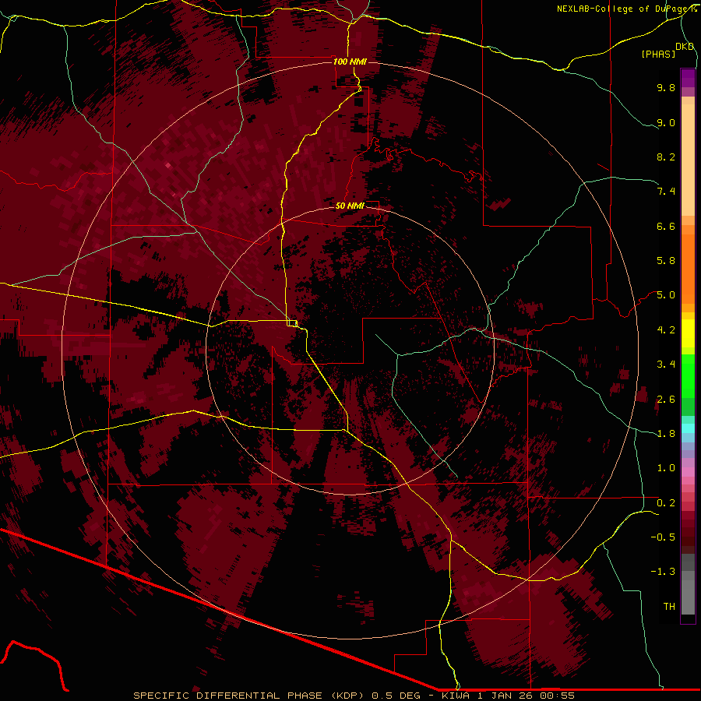Click the 5.0 value on the color scale
The height and width of the screenshot is (701, 701).
point(666,295)
